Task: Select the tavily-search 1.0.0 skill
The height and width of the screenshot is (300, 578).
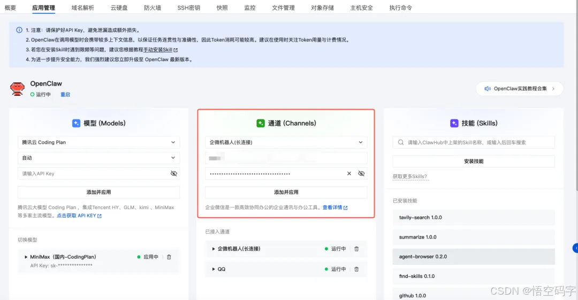Action: [x=474, y=218]
